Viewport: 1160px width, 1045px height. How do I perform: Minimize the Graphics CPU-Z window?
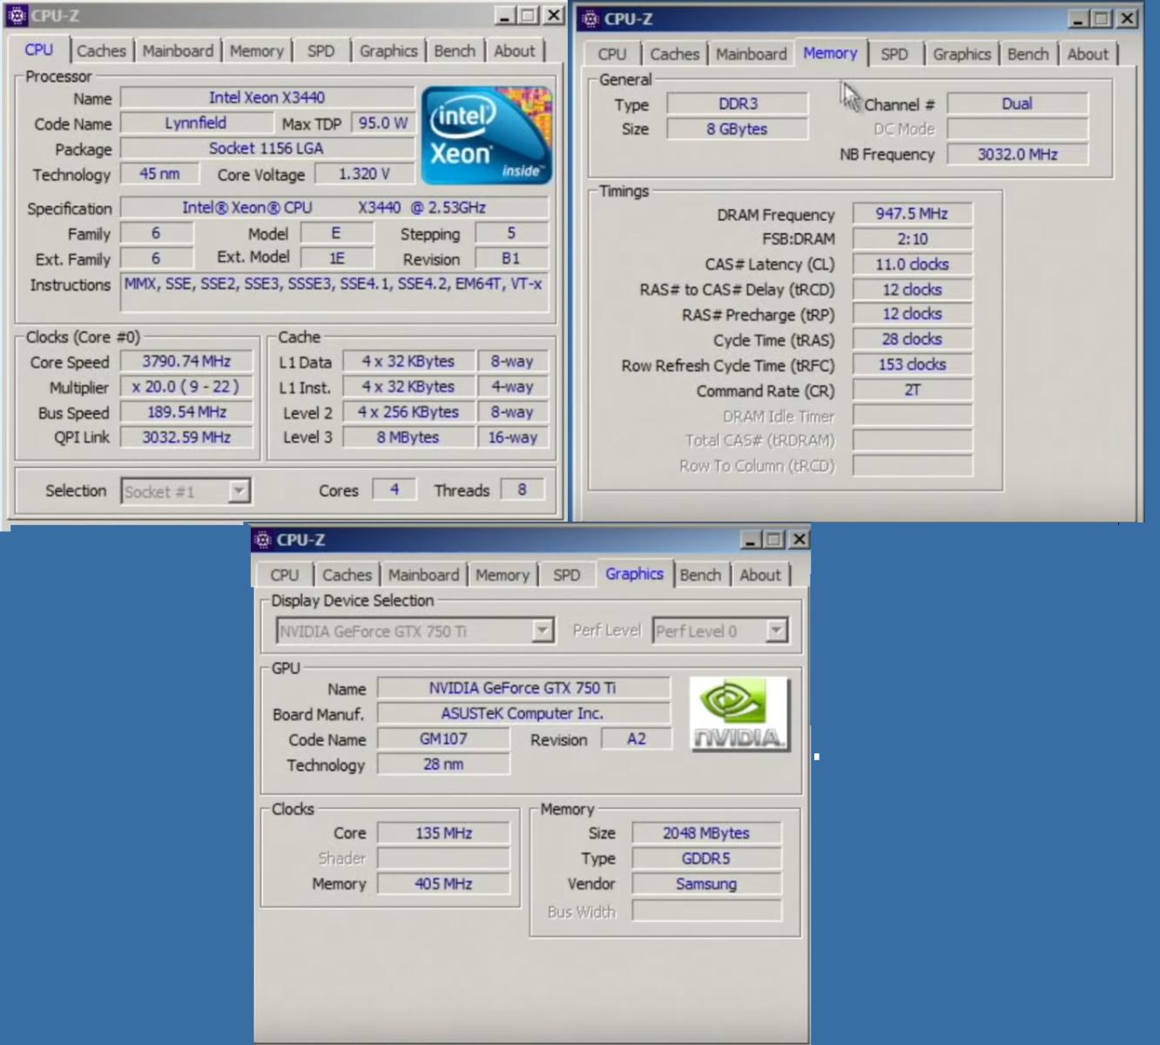tap(750, 540)
